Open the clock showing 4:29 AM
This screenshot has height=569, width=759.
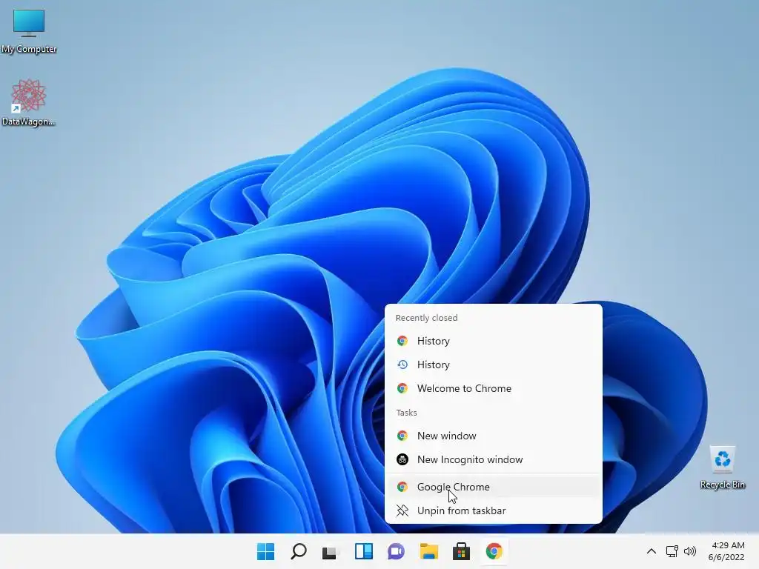tap(728, 545)
